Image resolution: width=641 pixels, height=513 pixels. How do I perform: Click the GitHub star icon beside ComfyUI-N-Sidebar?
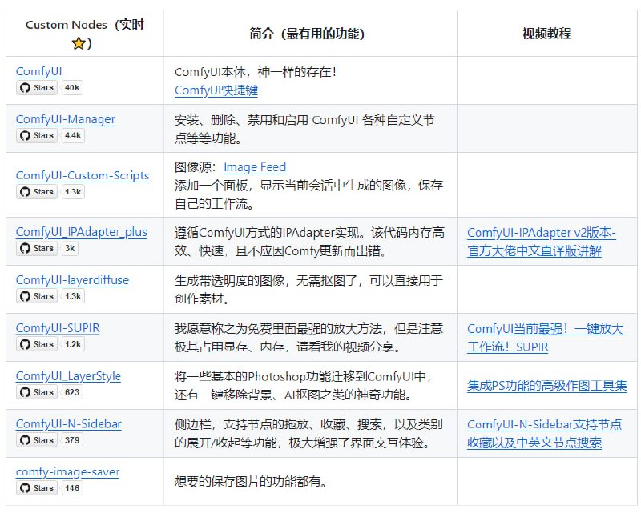tap(24, 440)
